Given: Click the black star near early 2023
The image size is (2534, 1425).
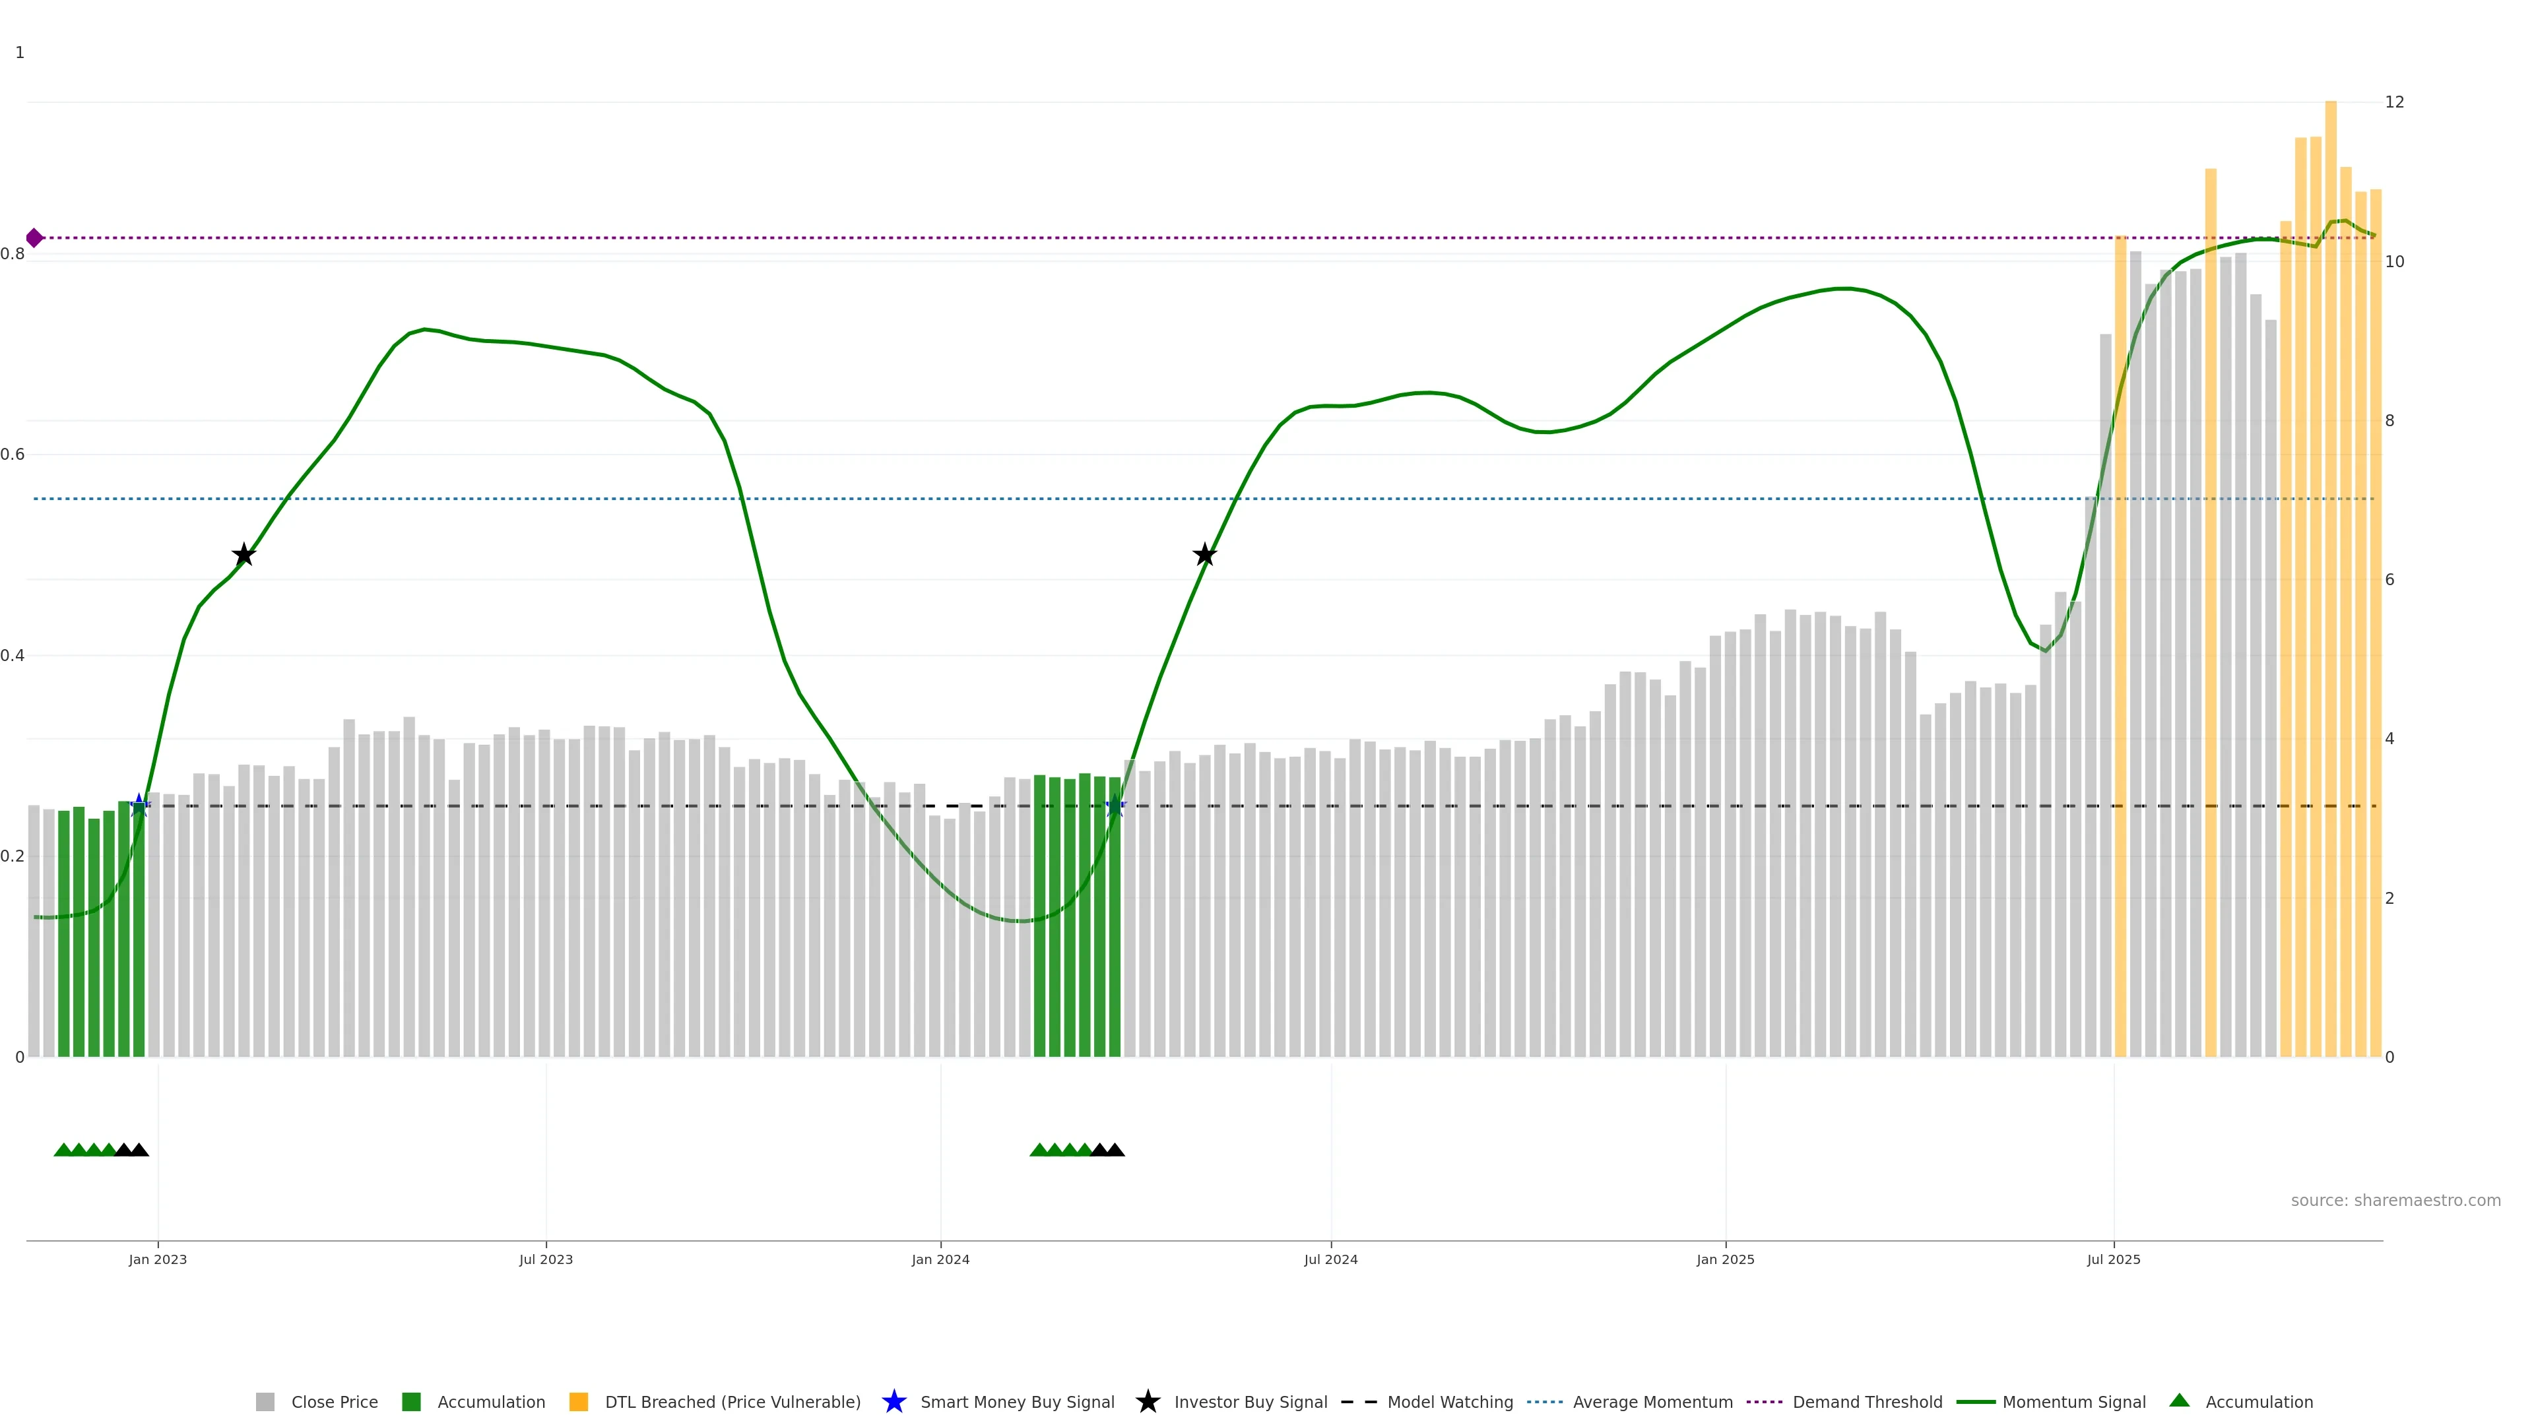Looking at the screenshot, I should click(x=244, y=555).
